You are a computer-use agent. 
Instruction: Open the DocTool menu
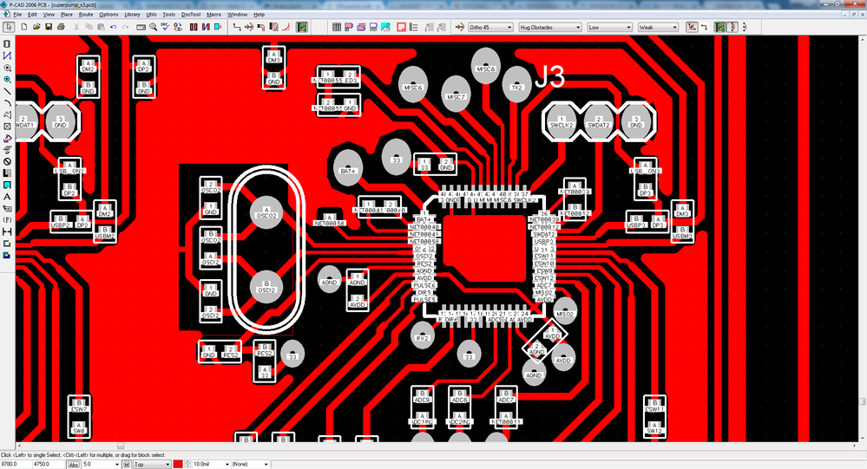[x=191, y=15]
